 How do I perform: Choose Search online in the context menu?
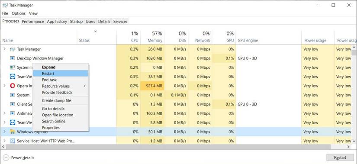pyautogui.click(x=60, y=121)
